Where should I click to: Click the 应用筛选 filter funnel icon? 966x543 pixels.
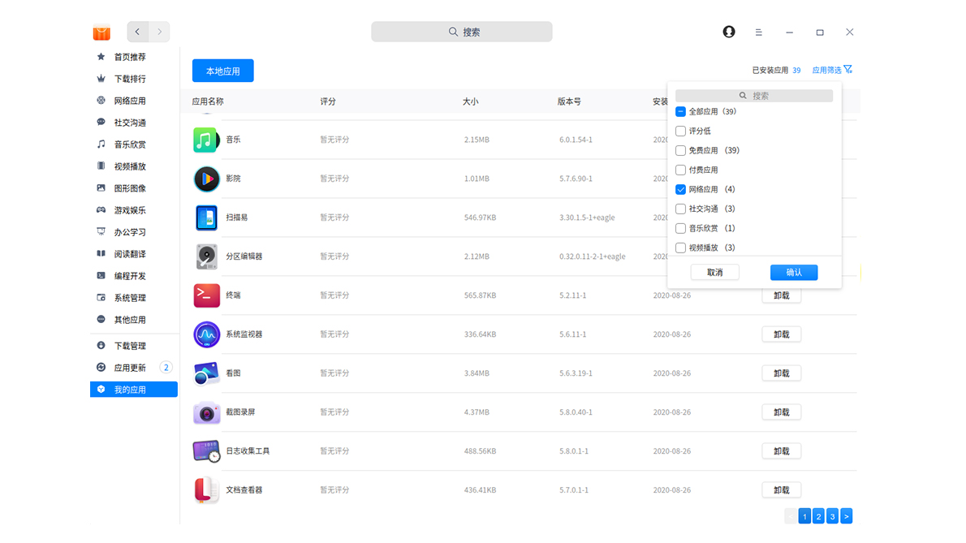pyautogui.click(x=848, y=70)
